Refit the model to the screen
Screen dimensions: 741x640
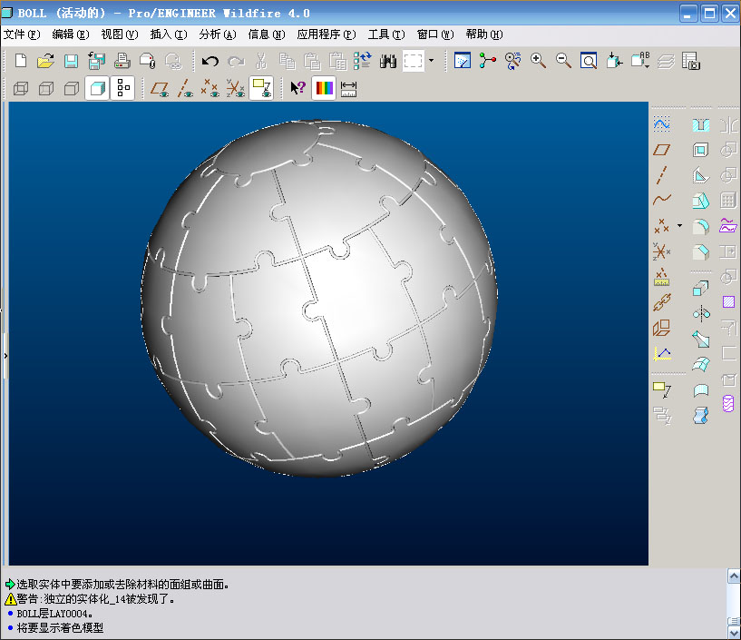[589, 61]
